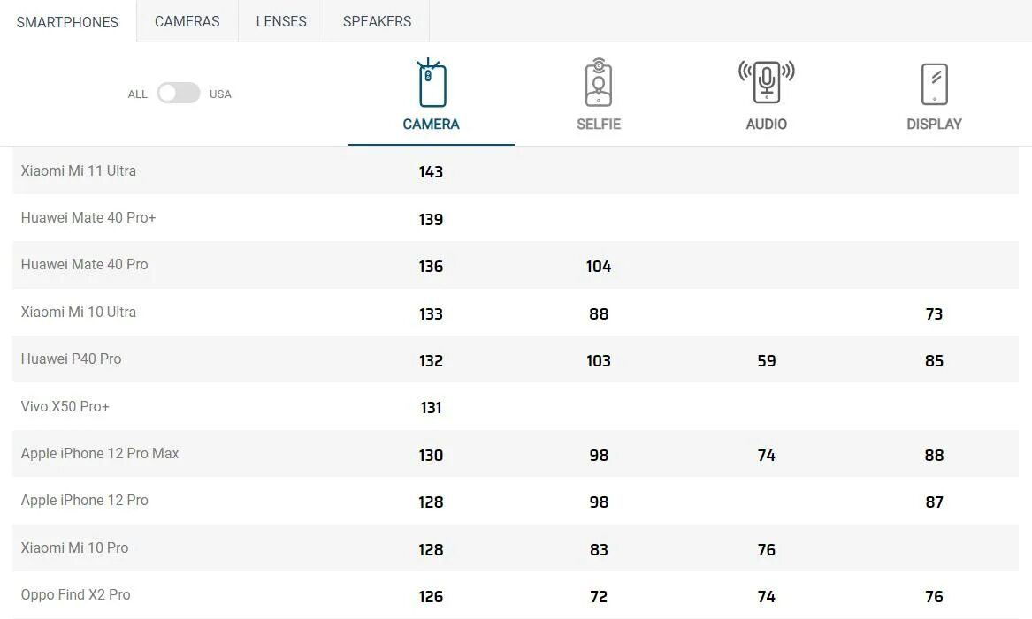Switch to the Smartphones tab

coord(67,22)
